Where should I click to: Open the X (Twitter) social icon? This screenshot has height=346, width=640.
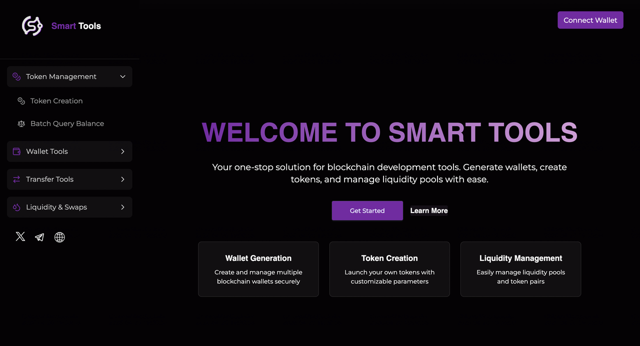[x=20, y=237]
